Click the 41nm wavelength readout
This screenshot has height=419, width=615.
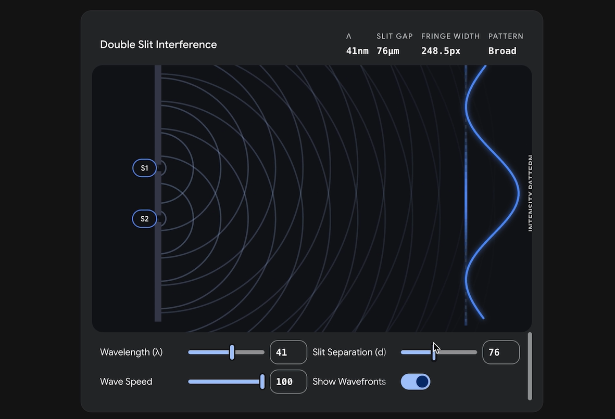tap(357, 51)
